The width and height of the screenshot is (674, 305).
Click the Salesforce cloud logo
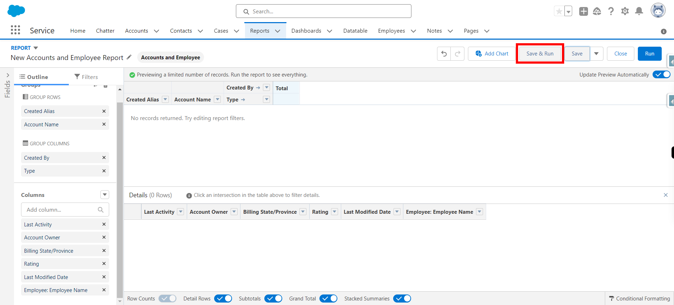[x=16, y=11]
